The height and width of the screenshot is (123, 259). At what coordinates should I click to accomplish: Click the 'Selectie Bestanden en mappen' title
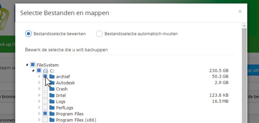[x=65, y=13]
